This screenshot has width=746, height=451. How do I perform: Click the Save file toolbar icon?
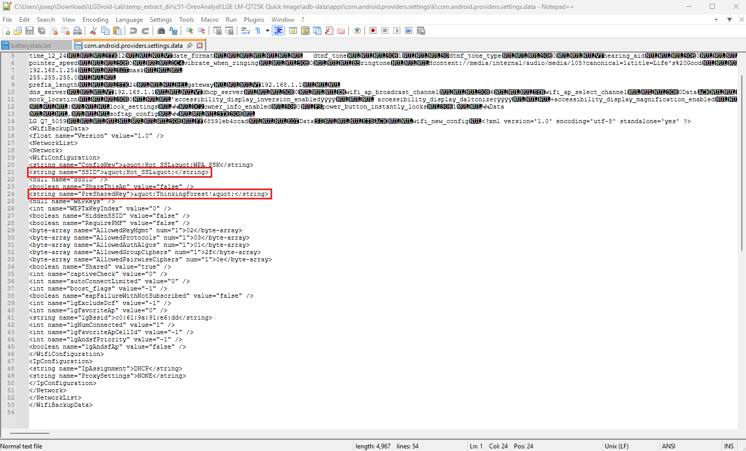coord(30,31)
